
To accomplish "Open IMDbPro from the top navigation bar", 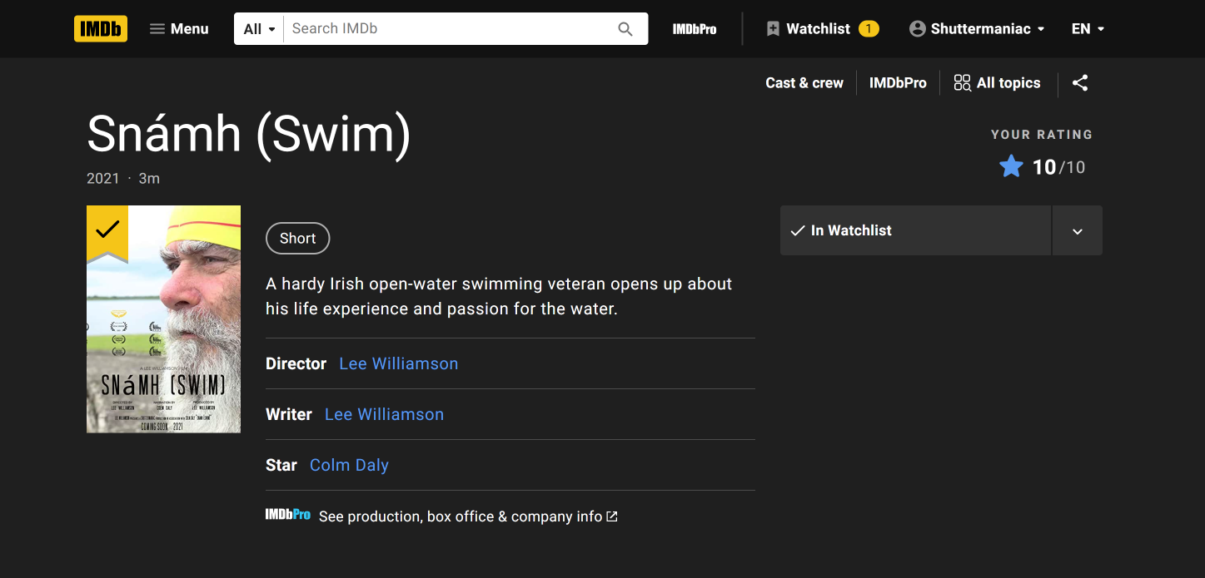I will point(695,28).
